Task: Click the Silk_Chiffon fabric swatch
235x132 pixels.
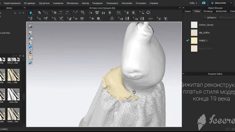Action: pyautogui.click(x=194, y=33)
